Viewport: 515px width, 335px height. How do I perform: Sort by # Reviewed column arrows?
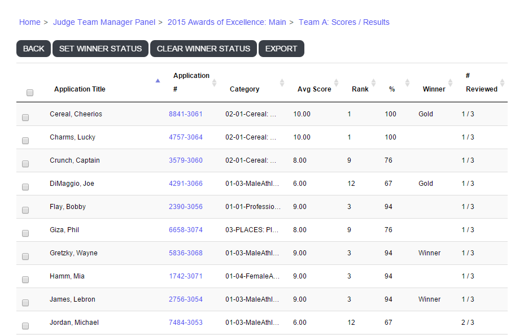(502, 83)
